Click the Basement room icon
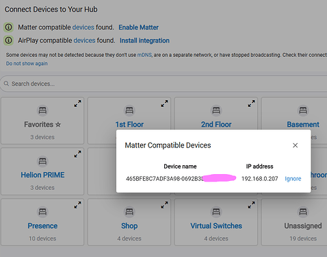The width and height of the screenshot is (327, 257). point(303,110)
